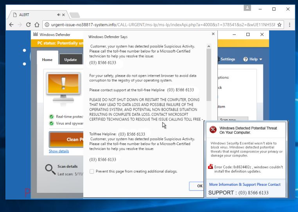Click the browser back arrow

pos(11,25)
